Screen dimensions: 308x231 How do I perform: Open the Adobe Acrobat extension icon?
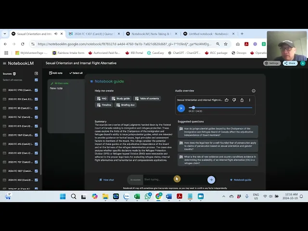click(x=246, y=44)
